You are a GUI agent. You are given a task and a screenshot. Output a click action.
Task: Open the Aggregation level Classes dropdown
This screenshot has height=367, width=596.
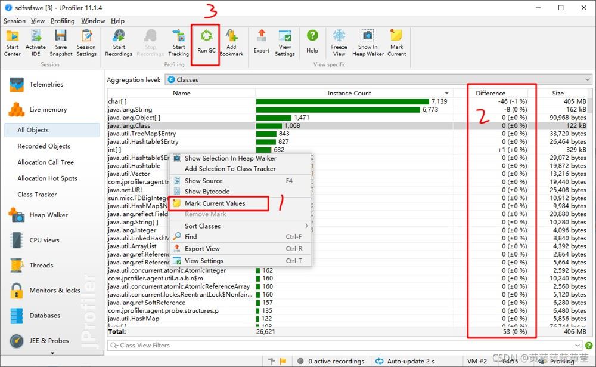tap(378, 79)
